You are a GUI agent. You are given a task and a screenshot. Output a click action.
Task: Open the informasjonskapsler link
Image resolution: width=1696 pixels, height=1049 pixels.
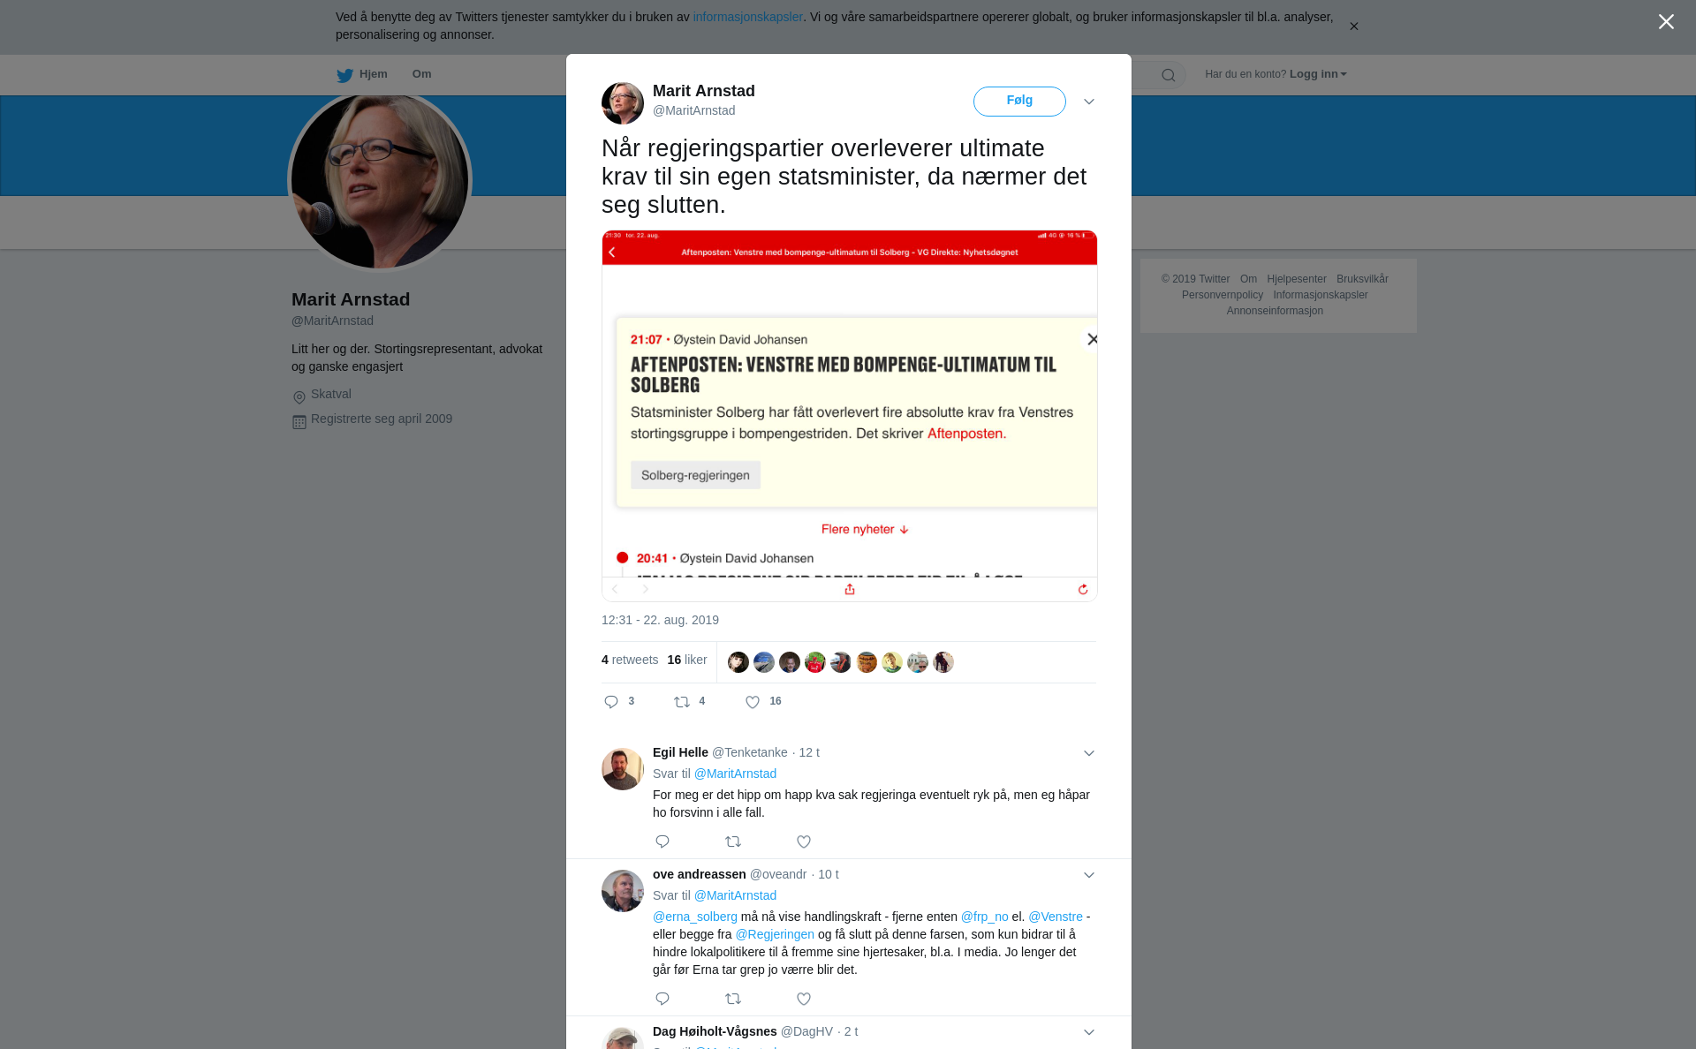coord(747,17)
